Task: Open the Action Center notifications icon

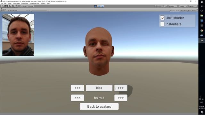Action: pos(202,112)
